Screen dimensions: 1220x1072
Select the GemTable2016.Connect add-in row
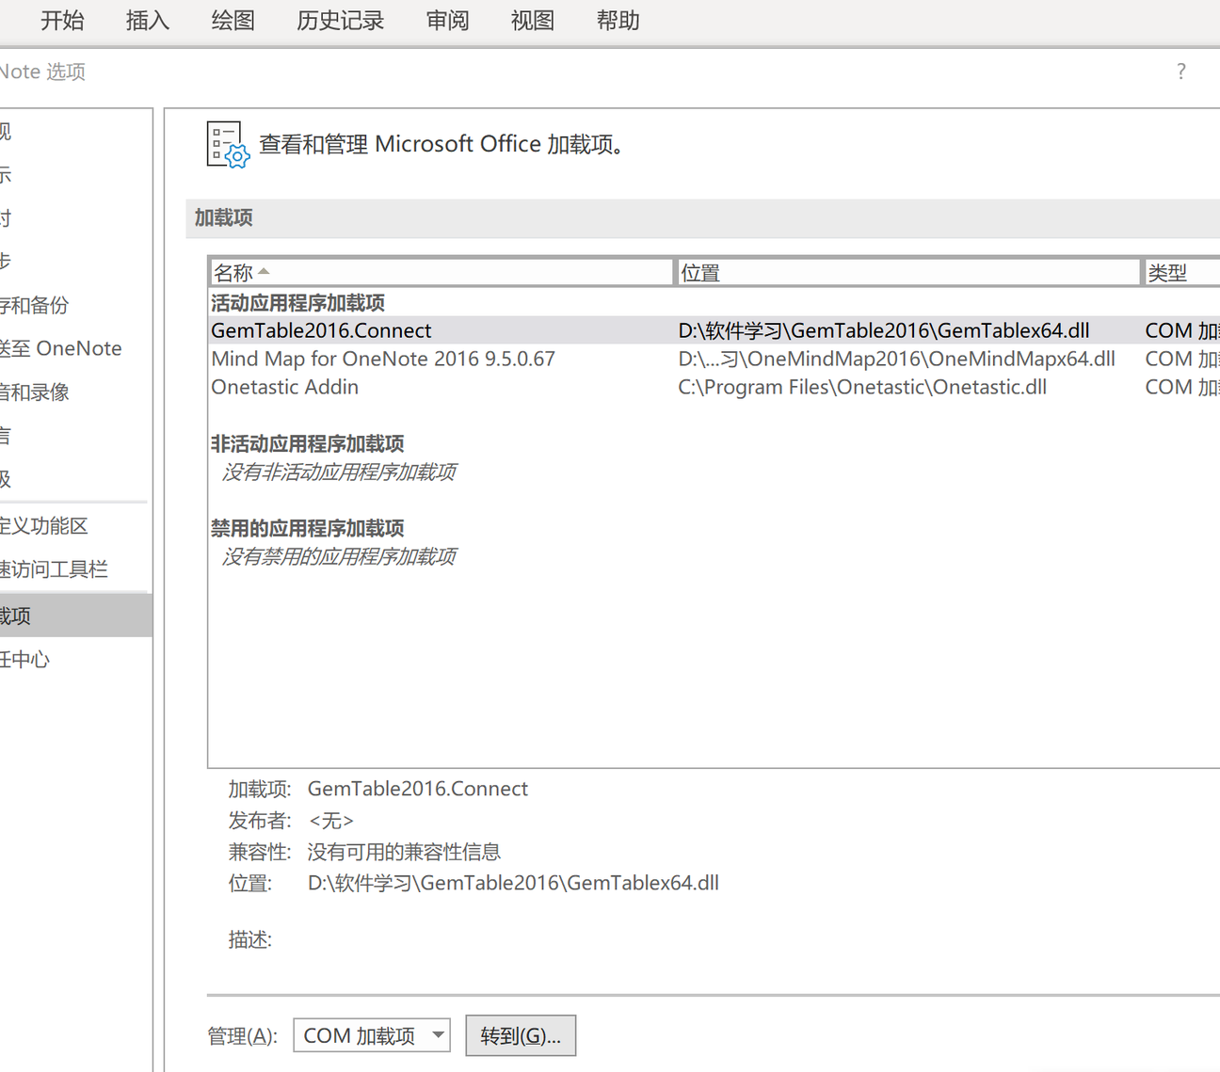714,330
